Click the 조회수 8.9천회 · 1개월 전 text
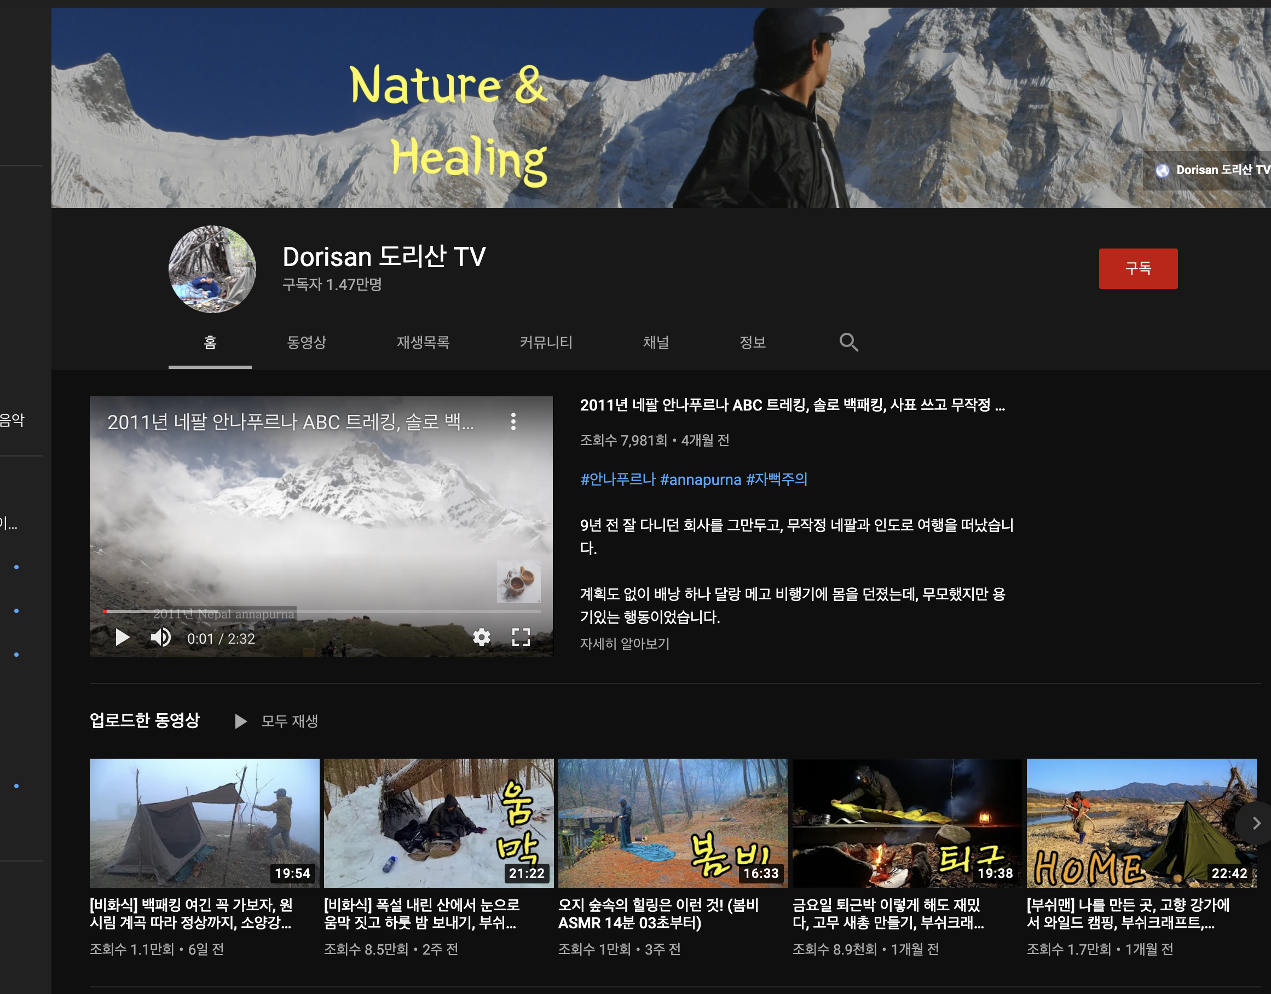 coord(866,950)
